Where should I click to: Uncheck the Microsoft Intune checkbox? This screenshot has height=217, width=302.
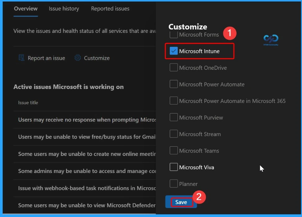(x=174, y=51)
